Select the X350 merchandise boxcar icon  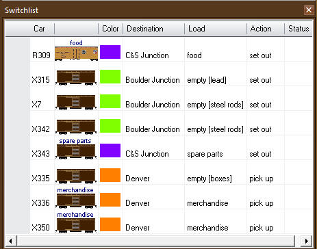76,226
